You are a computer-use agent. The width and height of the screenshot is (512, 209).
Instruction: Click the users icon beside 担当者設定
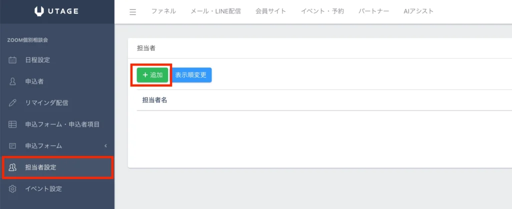[12, 167]
